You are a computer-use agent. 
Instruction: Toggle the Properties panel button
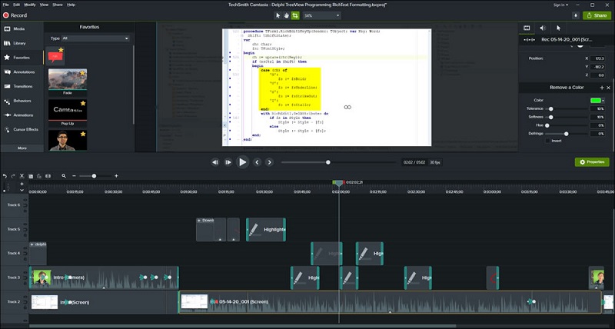click(592, 162)
